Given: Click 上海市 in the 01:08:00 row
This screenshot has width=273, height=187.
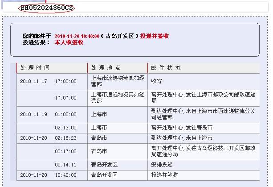Looking at the screenshot, I should pos(99,114).
